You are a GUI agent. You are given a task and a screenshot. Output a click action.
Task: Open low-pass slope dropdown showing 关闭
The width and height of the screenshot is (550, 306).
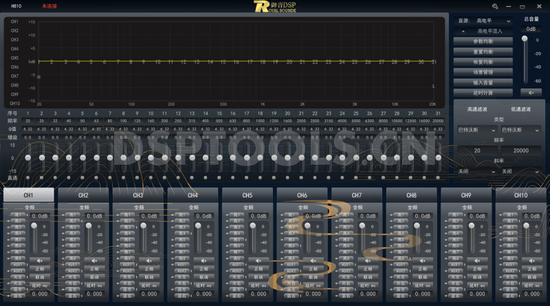pyautogui.click(x=520, y=172)
